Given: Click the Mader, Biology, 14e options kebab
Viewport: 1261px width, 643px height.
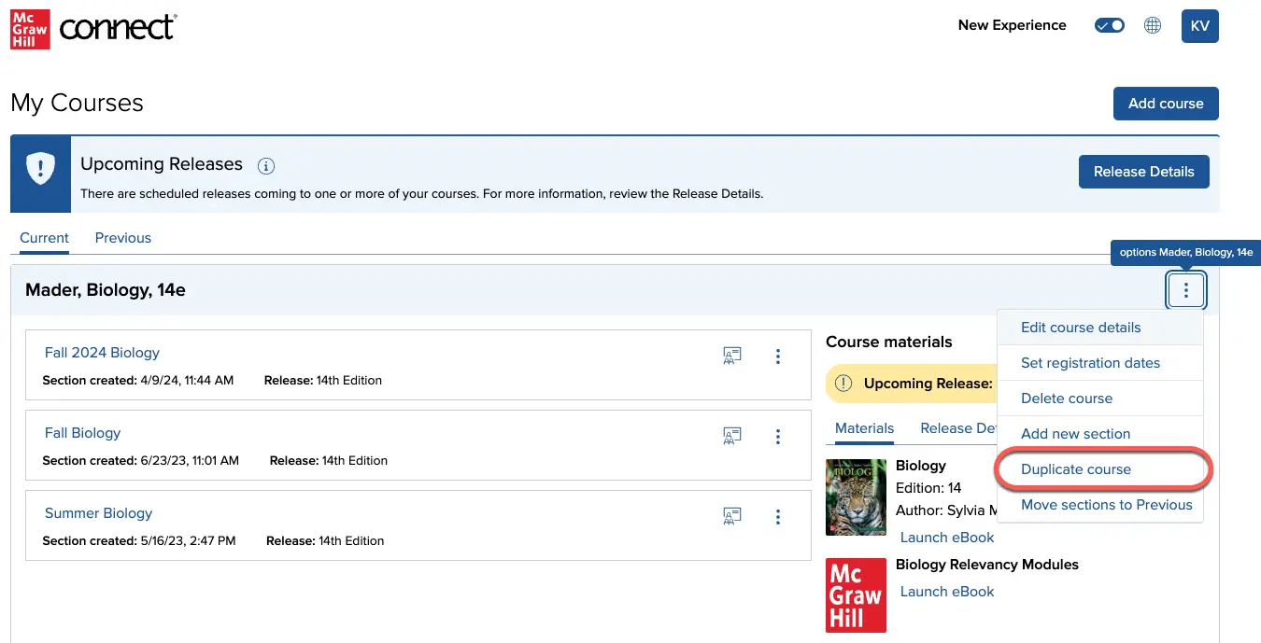Looking at the screenshot, I should 1185,290.
